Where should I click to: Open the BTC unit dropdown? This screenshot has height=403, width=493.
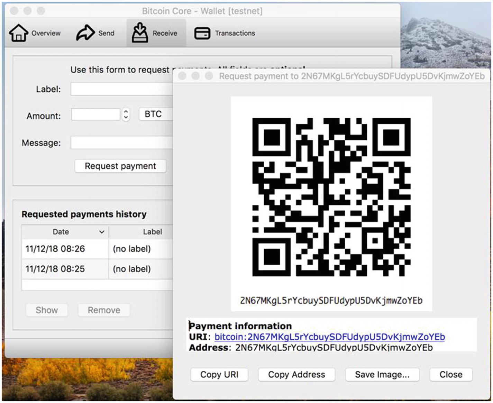[156, 114]
